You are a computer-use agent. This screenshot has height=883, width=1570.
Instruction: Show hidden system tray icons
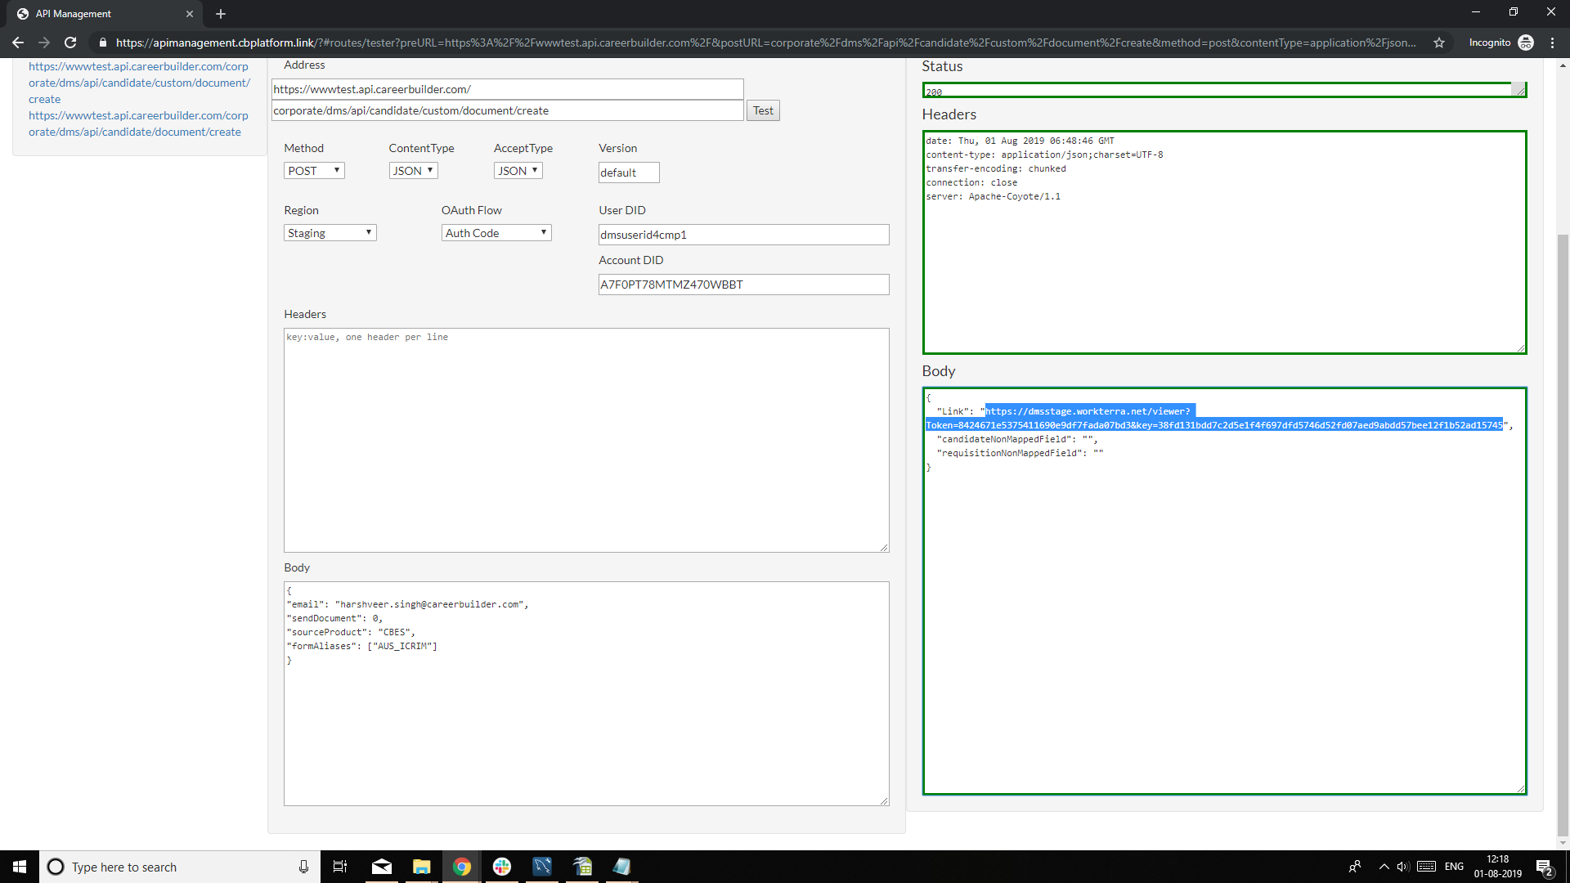pyautogui.click(x=1384, y=867)
